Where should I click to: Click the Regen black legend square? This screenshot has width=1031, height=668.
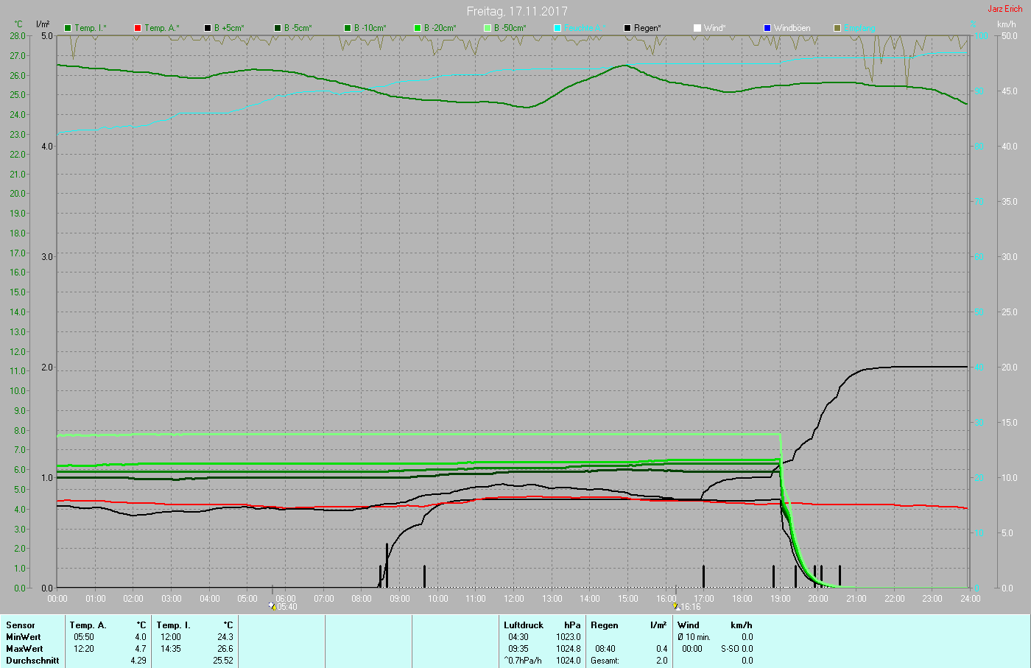pyautogui.click(x=627, y=28)
